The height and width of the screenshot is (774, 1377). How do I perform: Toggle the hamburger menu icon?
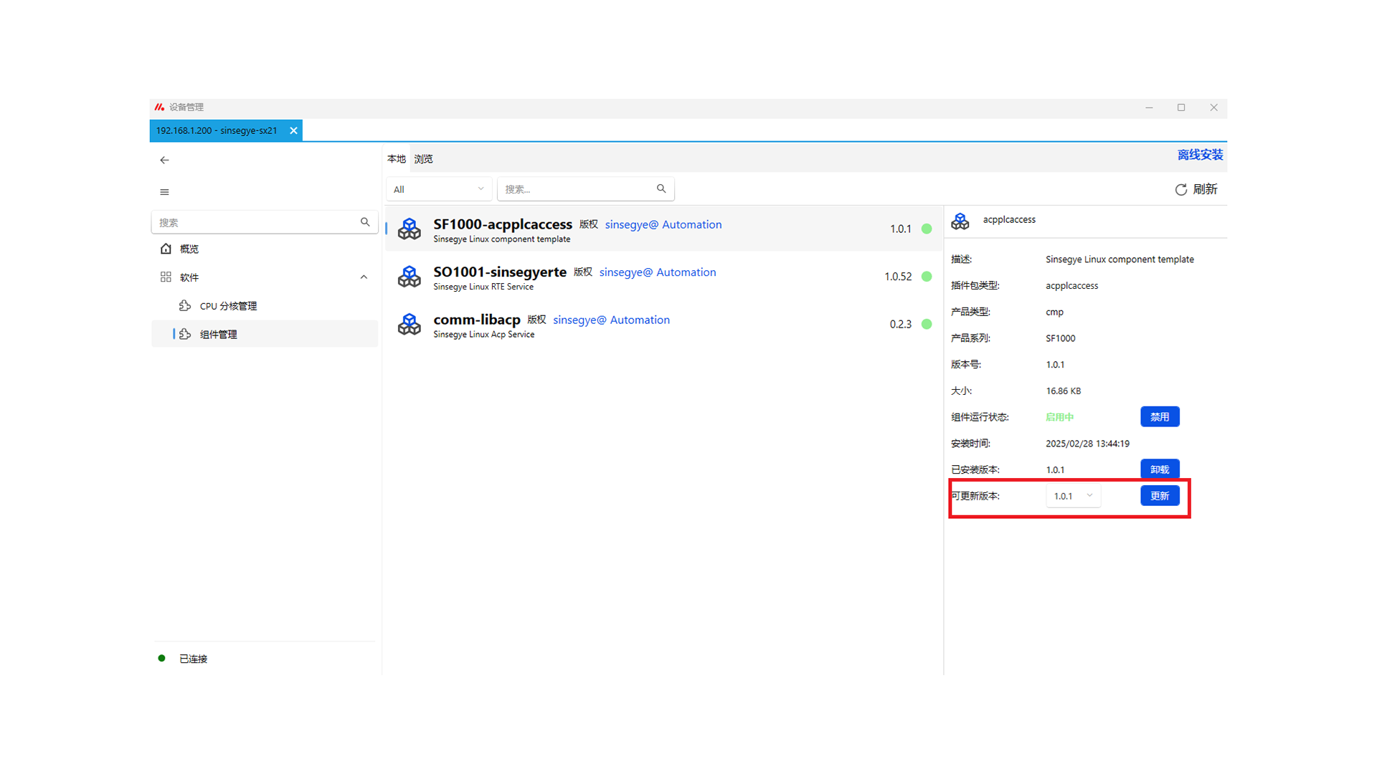pos(164,192)
